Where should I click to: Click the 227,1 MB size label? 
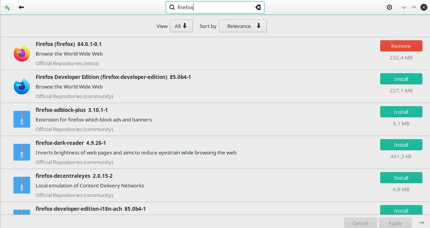[x=401, y=91]
